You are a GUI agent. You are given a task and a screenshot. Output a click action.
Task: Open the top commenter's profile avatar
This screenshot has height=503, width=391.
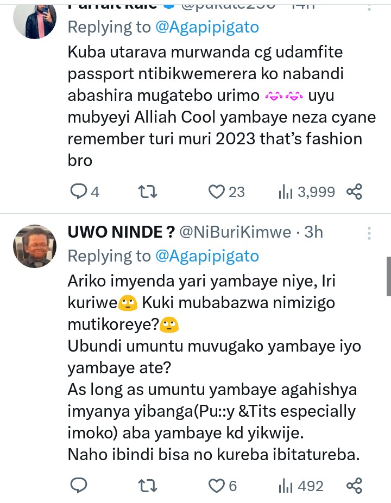pos(34,19)
